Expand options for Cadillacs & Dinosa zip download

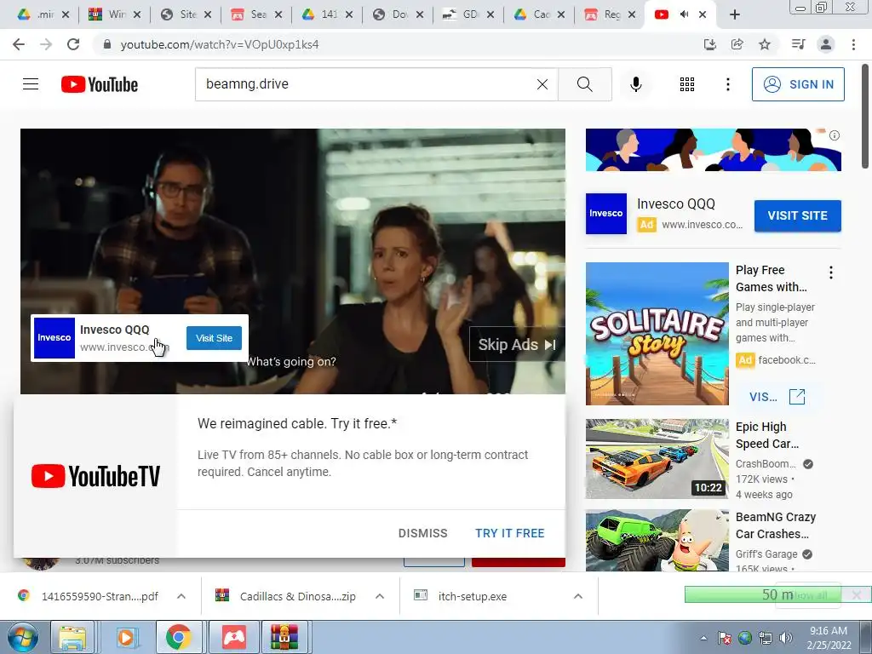[x=380, y=596]
